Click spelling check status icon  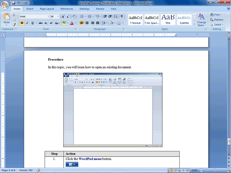(38, 170)
